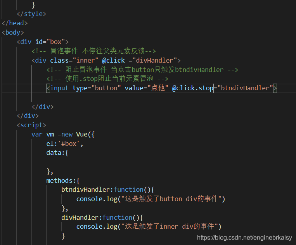Click the string "这是触发了button div的事件"
This screenshot has height=245, width=296.
(171, 199)
